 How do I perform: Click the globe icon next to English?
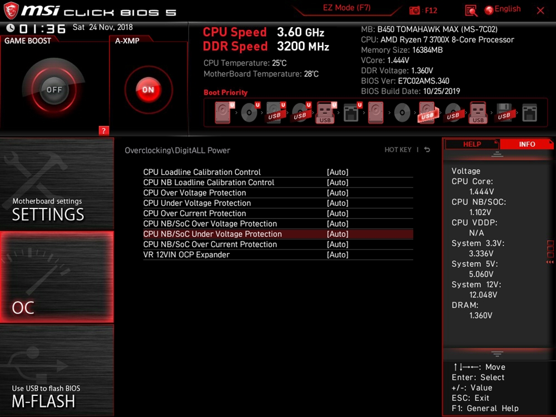point(489,10)
